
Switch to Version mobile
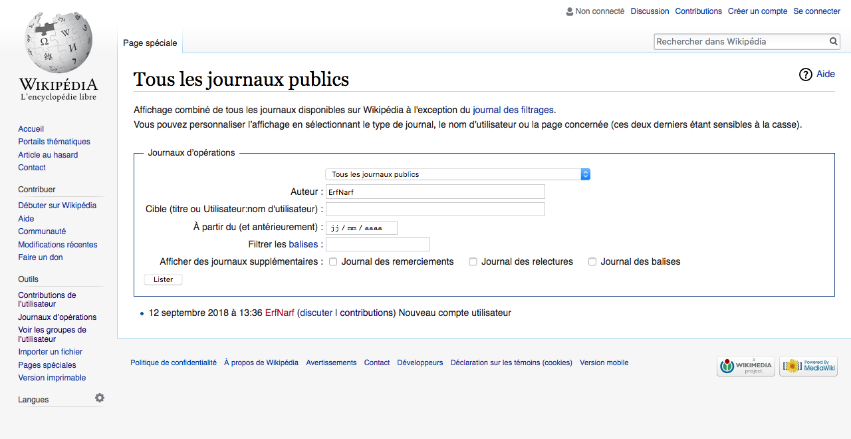[604, 363]
